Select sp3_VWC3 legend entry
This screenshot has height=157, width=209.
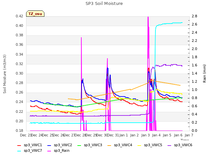(90, 145)
